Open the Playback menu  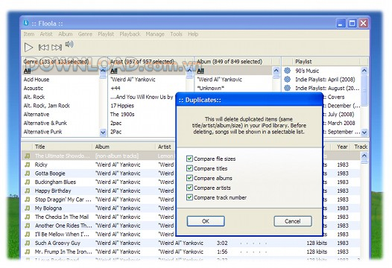(130, 34)
